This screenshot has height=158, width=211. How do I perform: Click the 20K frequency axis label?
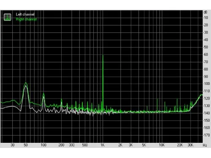180,145
